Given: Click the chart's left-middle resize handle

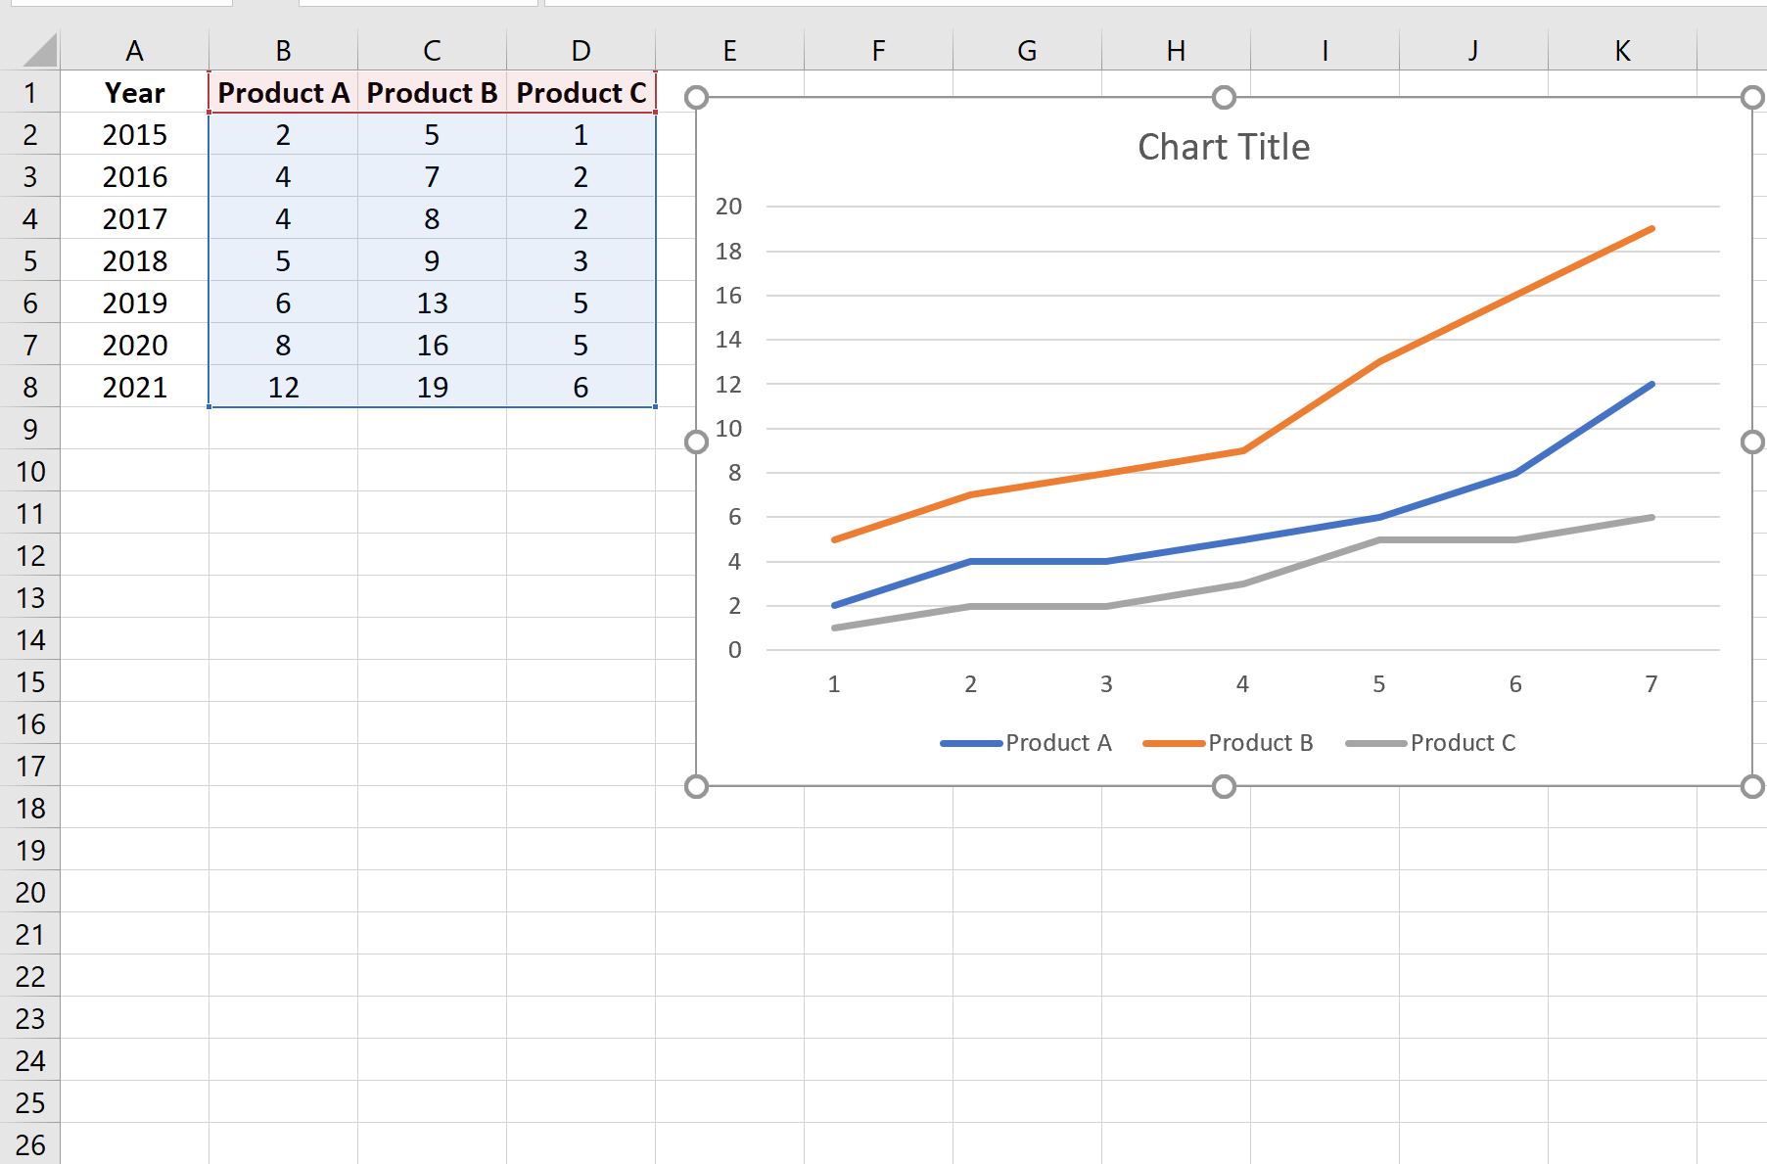Looking at the screenshot, I should 696,442.
